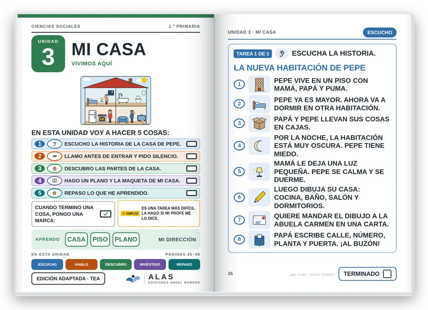
Task: Click the star icon in REPASO row
Action: (x=55, y=193)
